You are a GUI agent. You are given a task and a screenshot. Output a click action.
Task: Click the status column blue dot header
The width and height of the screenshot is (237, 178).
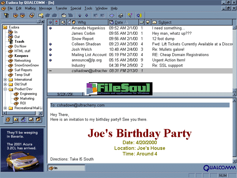click(50, 22)
